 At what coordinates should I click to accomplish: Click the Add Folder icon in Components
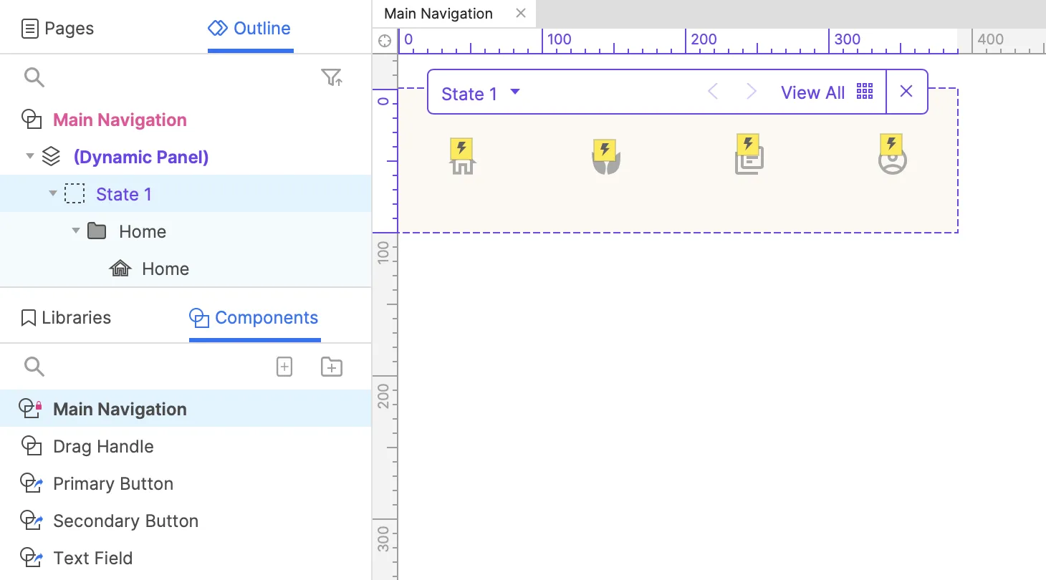(331, 367)
